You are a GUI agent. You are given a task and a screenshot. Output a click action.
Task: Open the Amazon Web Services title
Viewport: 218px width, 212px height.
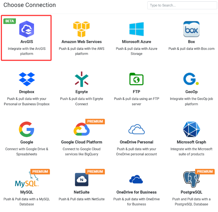click(x=82, y=42)
